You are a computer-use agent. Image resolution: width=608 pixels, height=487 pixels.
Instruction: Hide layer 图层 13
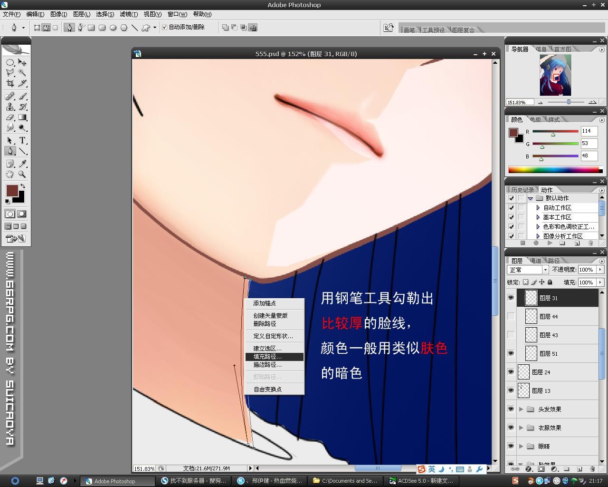point(511,390)
